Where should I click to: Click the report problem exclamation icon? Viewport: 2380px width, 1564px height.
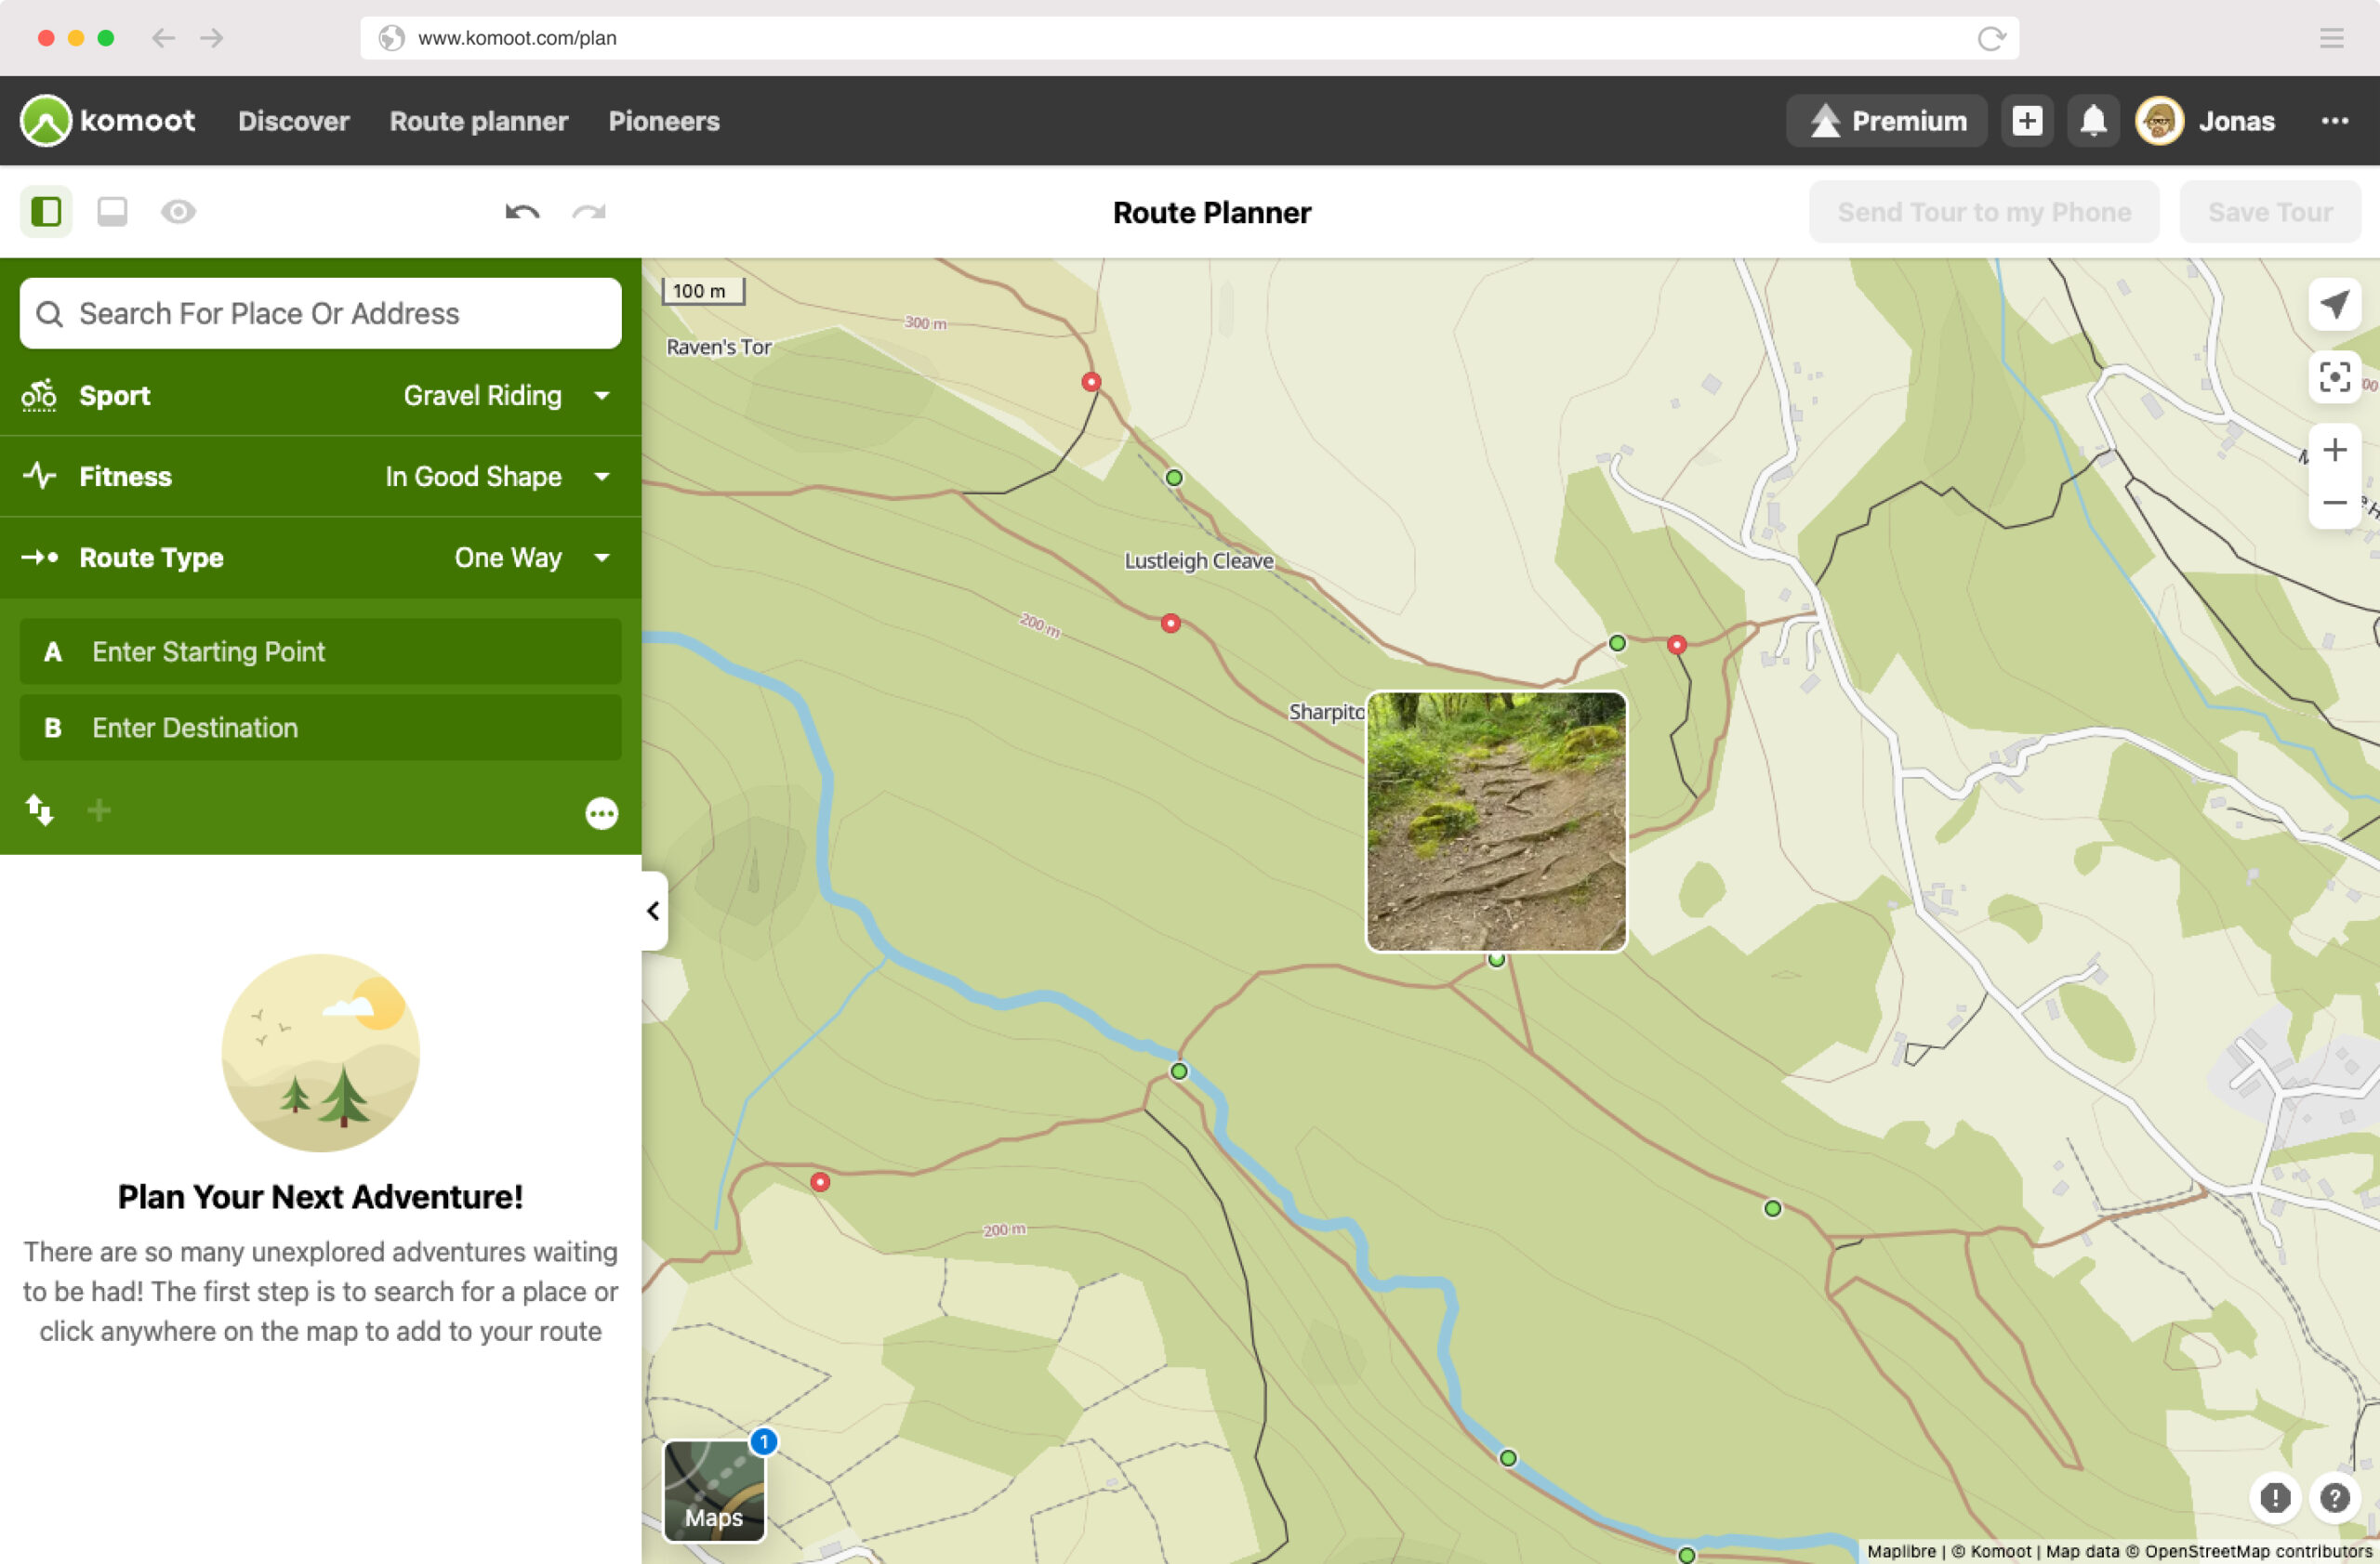click(x=2275, y=1497)
